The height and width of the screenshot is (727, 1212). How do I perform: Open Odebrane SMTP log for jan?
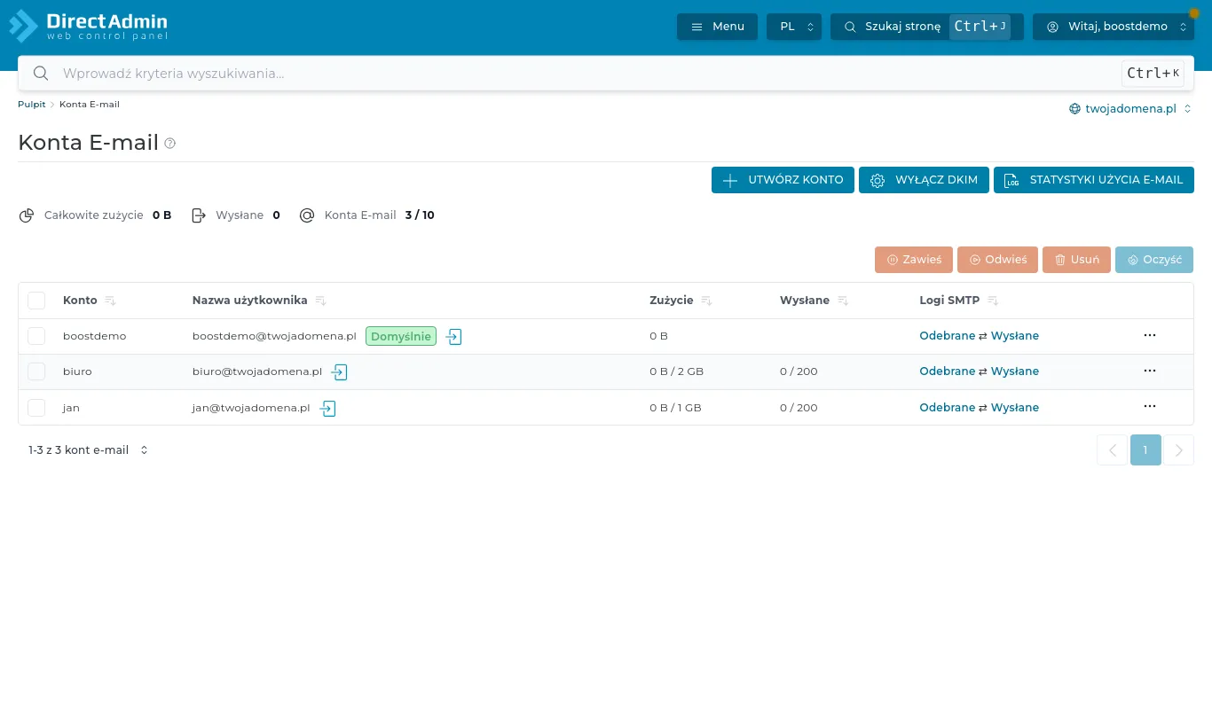click(x=947, y=408)
